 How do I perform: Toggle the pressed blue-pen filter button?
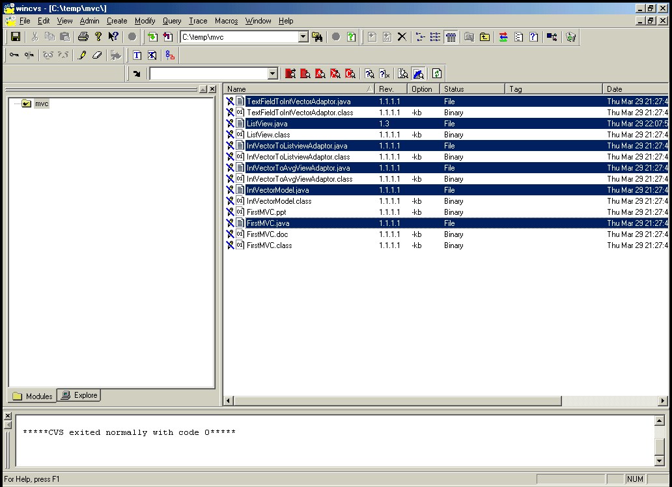pos(418,74)
